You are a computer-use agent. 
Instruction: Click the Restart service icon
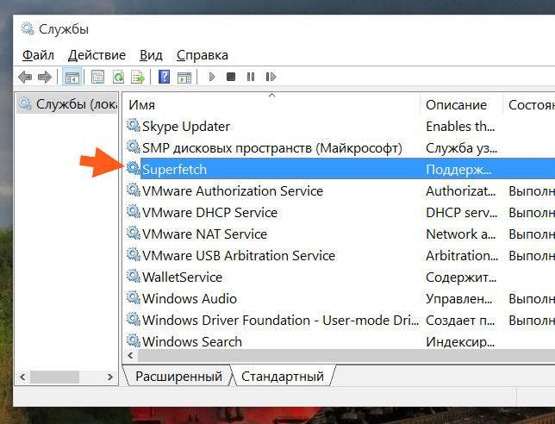[271, 77]
